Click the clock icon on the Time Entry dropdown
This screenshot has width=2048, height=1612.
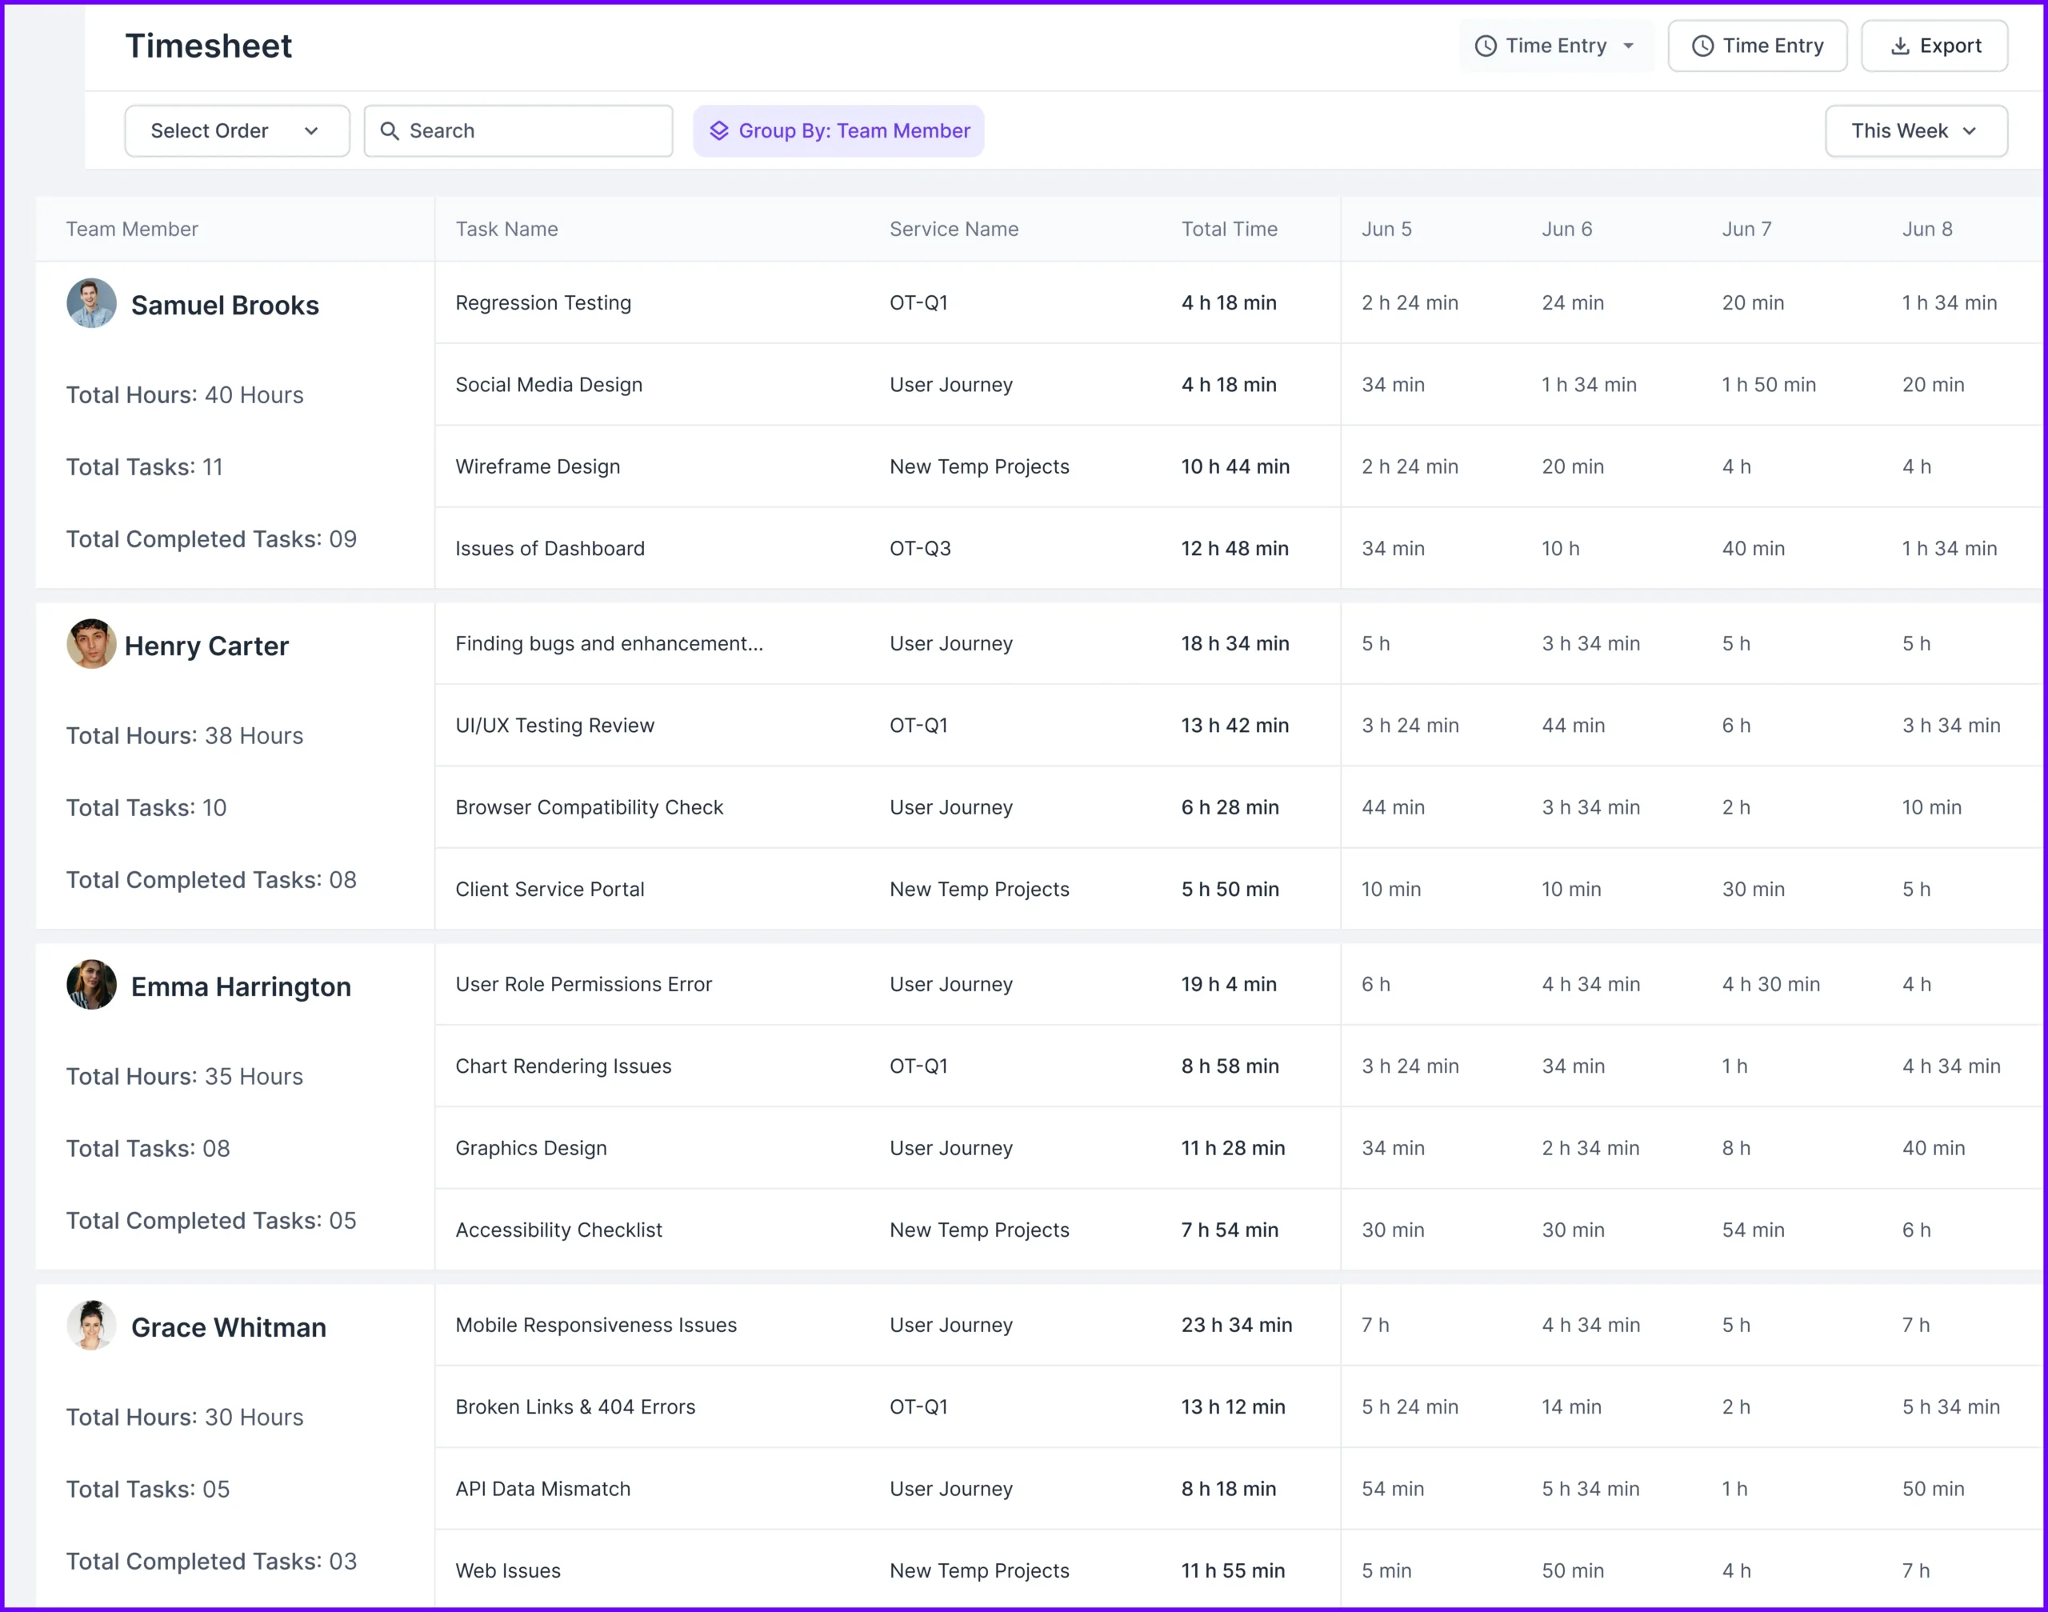(x=1485, y=46)
